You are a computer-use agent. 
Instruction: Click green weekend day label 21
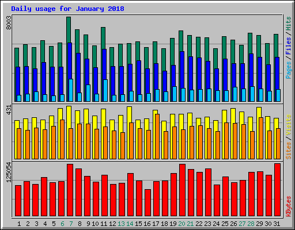[x=190, y=224]
